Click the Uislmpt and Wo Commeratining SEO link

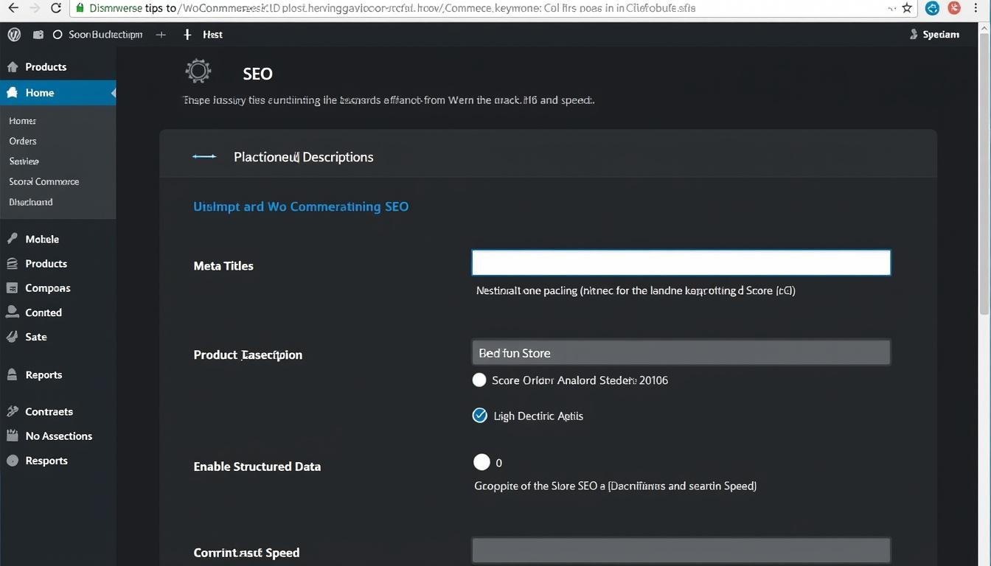point(300,206)
